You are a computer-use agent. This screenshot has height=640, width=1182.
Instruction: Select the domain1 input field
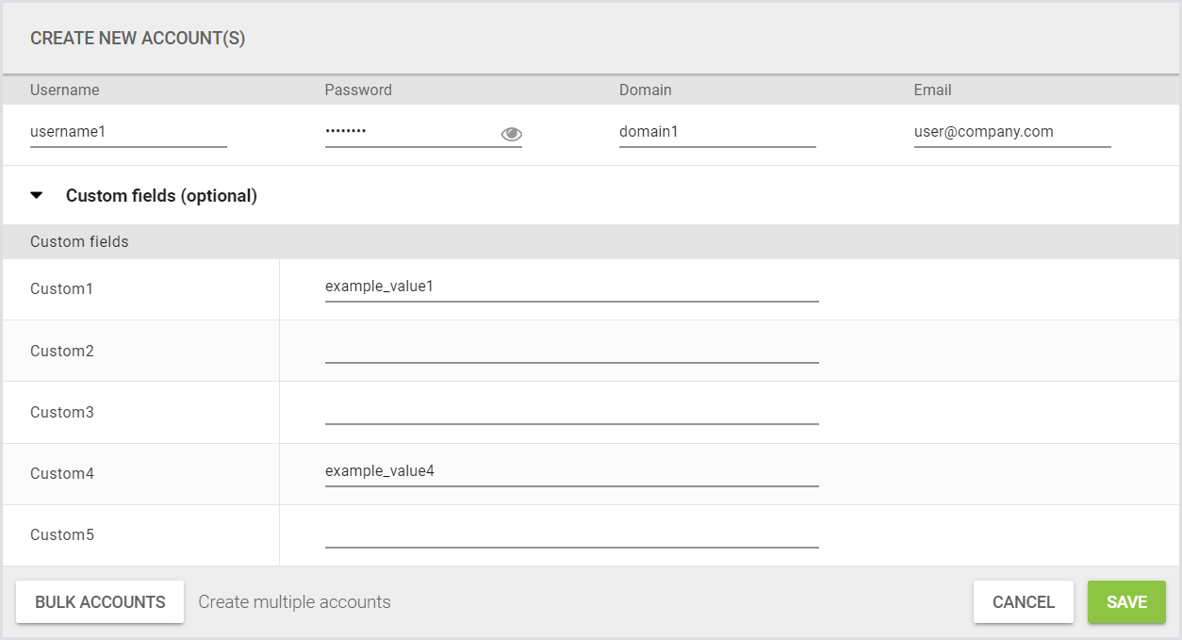coord(716,132)
